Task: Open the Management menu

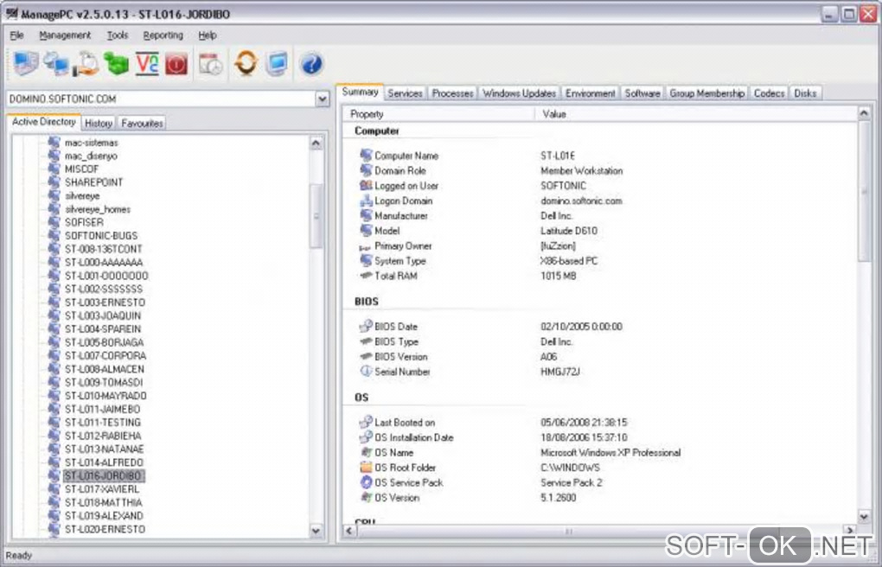Action: click(65, 35)
